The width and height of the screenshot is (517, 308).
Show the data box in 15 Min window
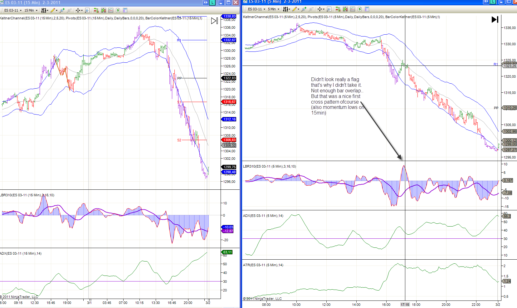pyautogui.click(x=87, y=10)
